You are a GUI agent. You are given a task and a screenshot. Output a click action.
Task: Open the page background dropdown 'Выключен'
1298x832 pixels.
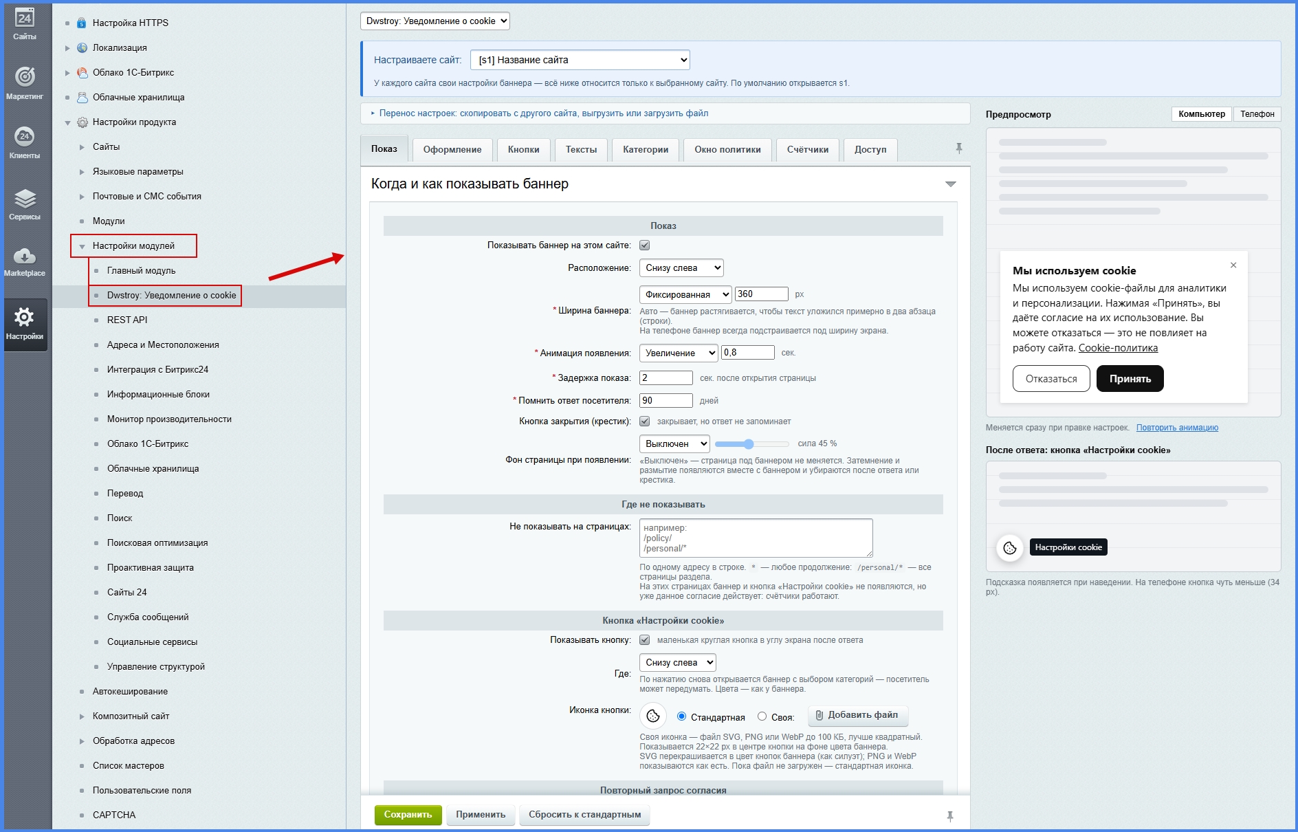(x=674, y=444)
